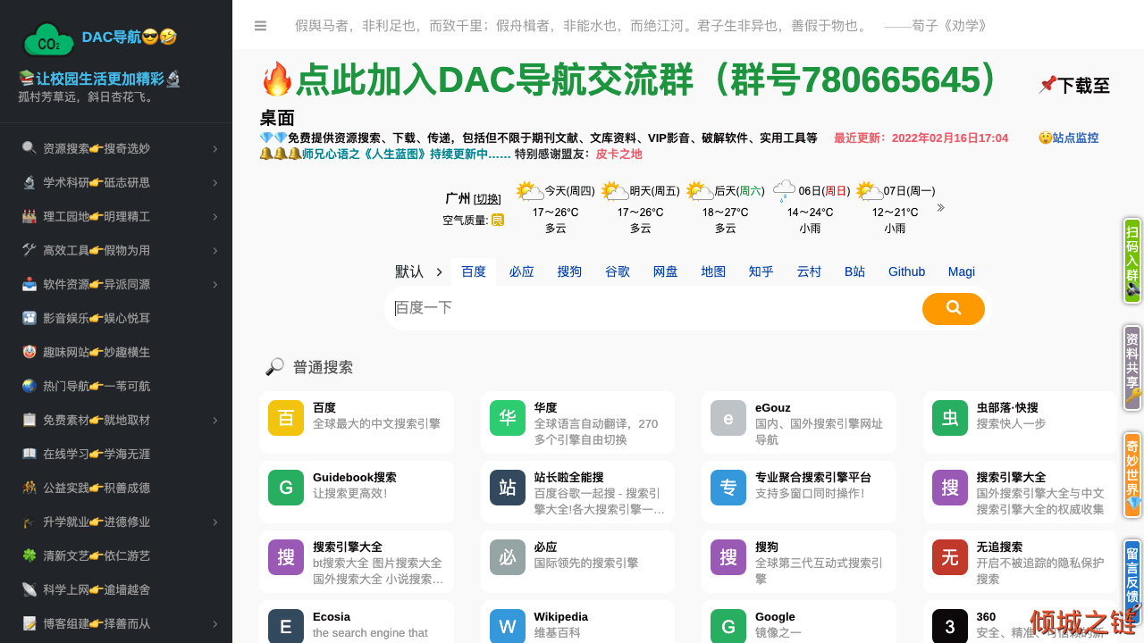This screenshot has width=1144, height=643.
Task: Toggle the hamburger sidebar menu icon
Action: coord(260,26)
